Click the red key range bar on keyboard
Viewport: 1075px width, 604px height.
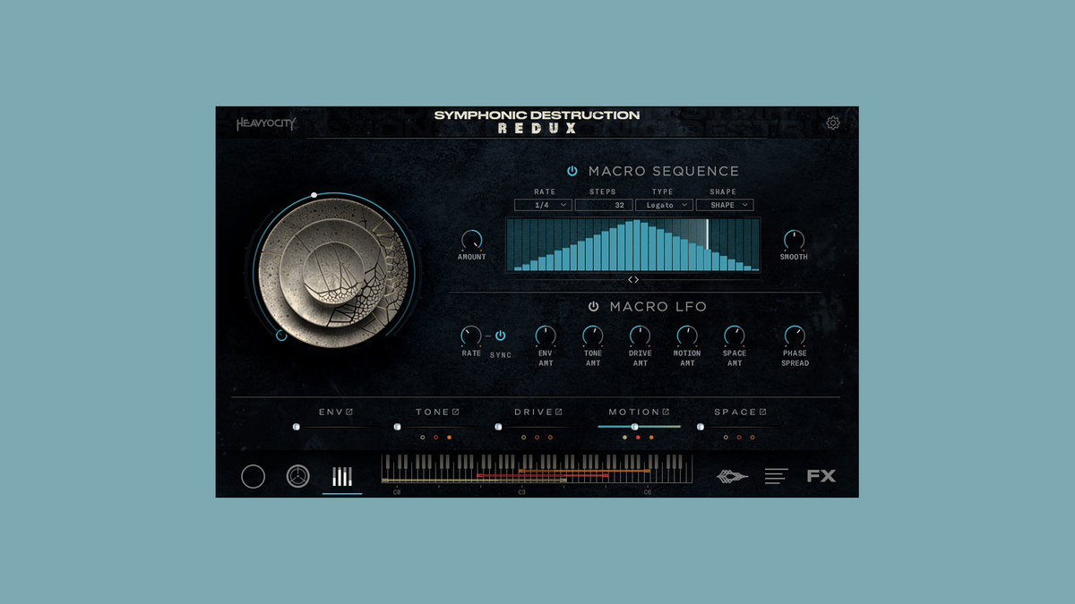[543, 475]
